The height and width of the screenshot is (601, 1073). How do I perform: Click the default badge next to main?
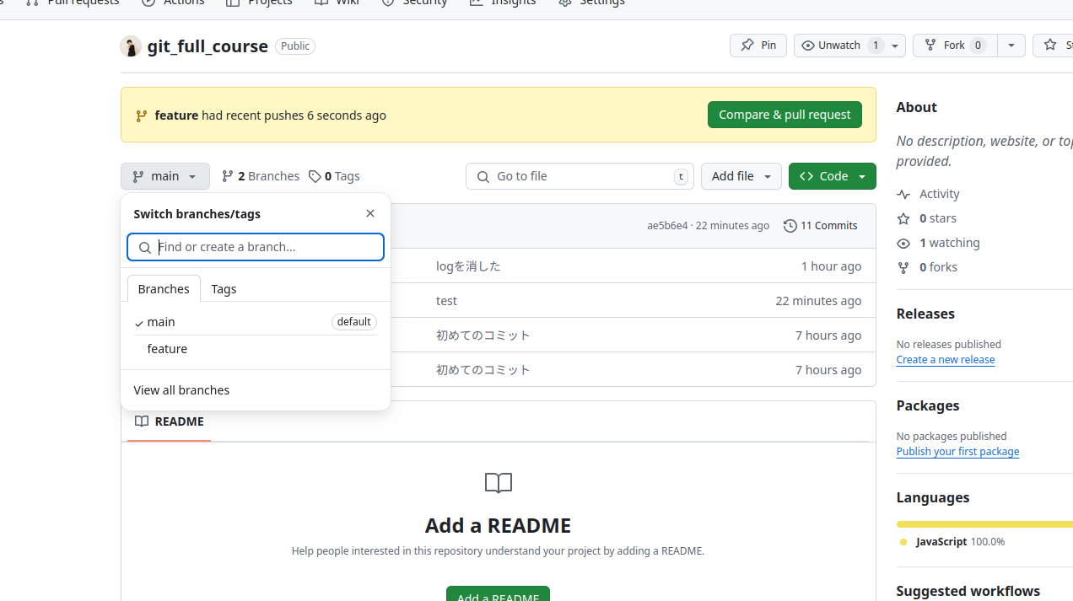point(353,322)
